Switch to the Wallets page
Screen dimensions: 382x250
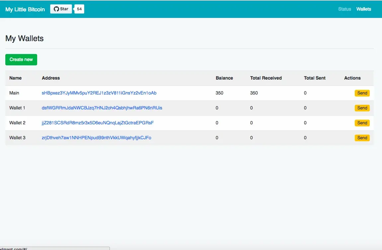pyautogui.click(x=363, y=9)
